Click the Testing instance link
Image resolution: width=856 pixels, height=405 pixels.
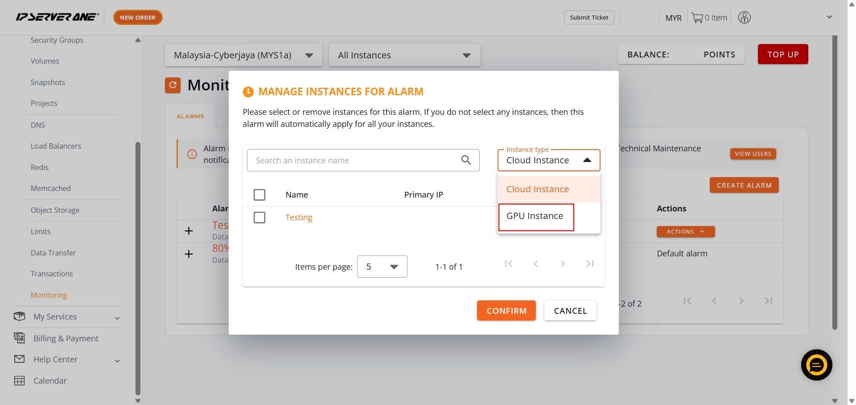pos(299,218)
